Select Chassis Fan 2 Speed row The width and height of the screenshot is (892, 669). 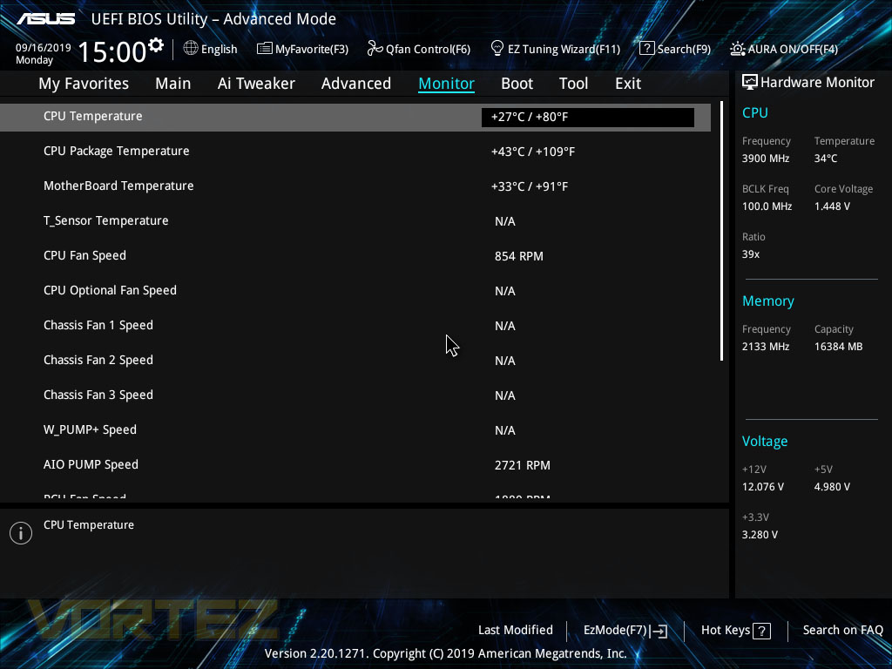(x=355, y=360)
